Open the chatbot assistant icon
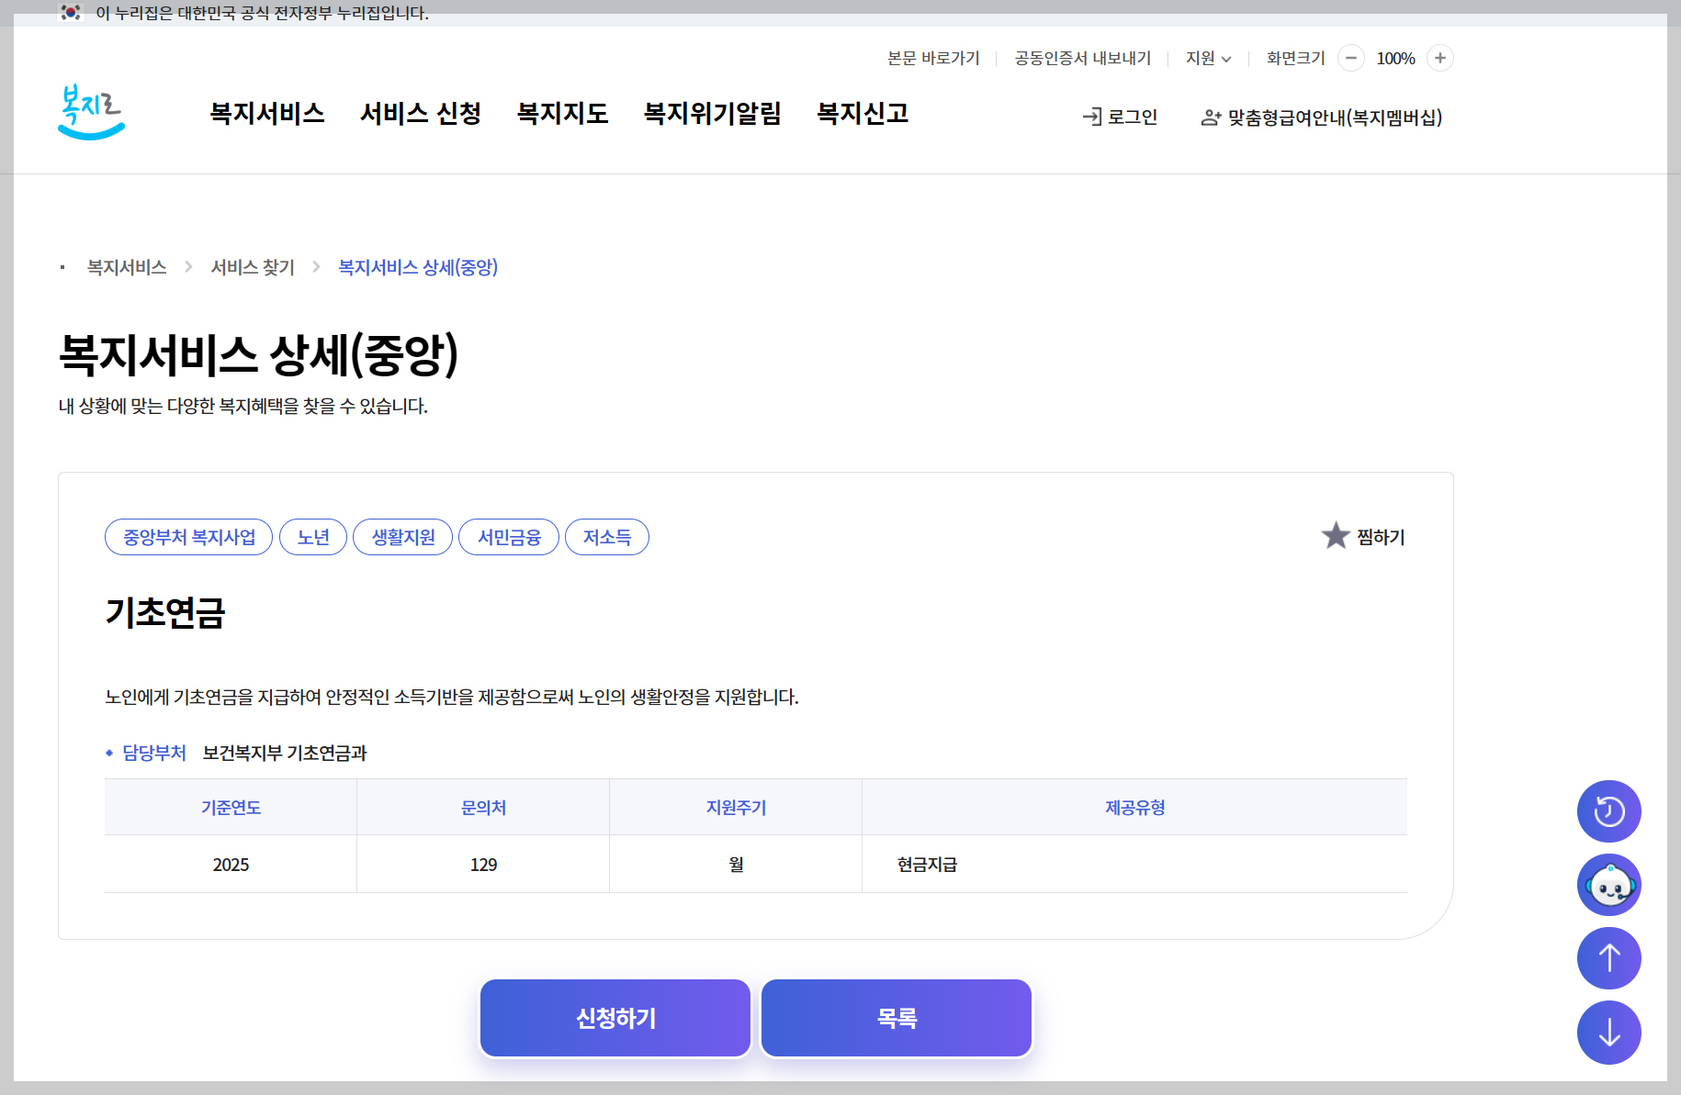The height and width of the screenshot is (1095, 1681). 1608,884
